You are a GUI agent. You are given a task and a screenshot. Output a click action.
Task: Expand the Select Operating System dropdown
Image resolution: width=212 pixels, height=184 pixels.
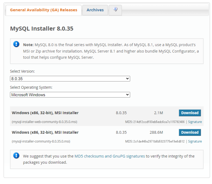click(70, 95)
